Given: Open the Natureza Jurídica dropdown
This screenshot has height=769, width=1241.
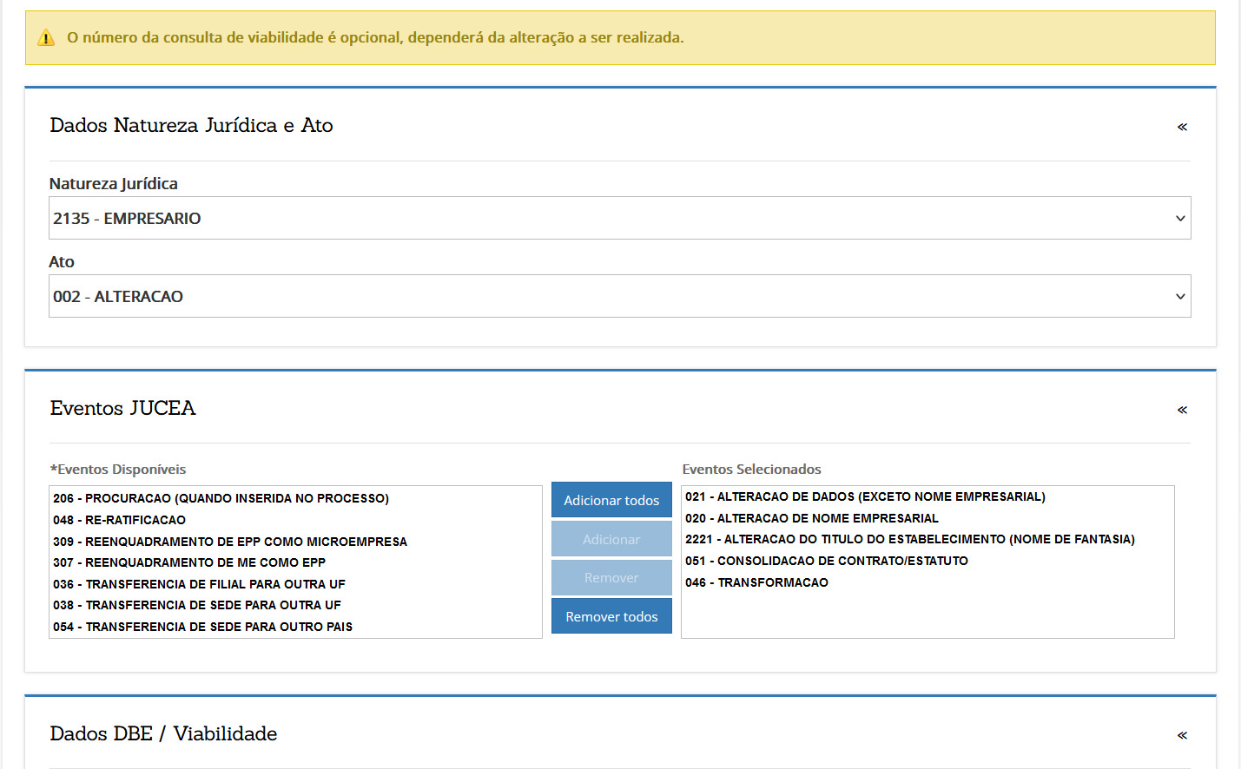Looking at the screenshot, I should [x=619, y=218].
